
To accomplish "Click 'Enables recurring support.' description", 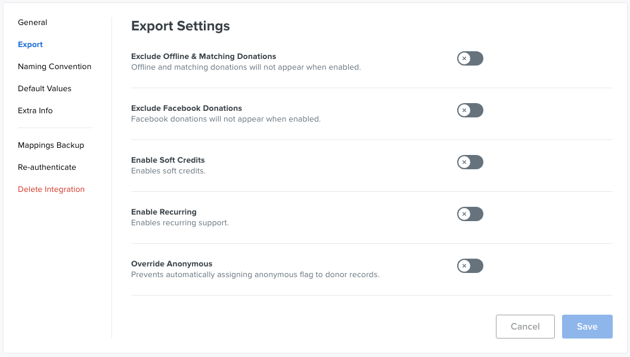I will pos(180,223).
